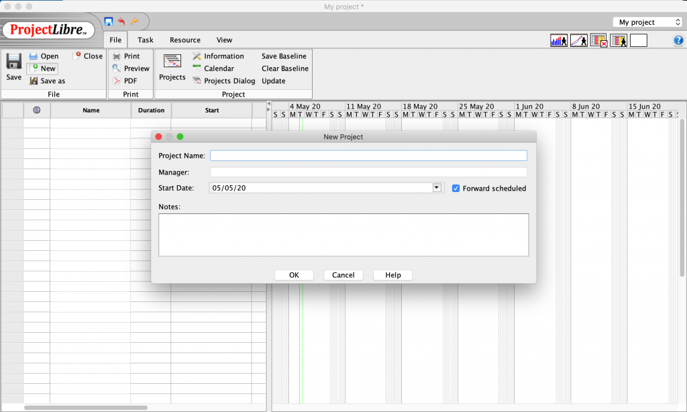Screen dimensions: 687x412
Task: Switch to the Resource ribbon tab
Action: click(184, 40)
